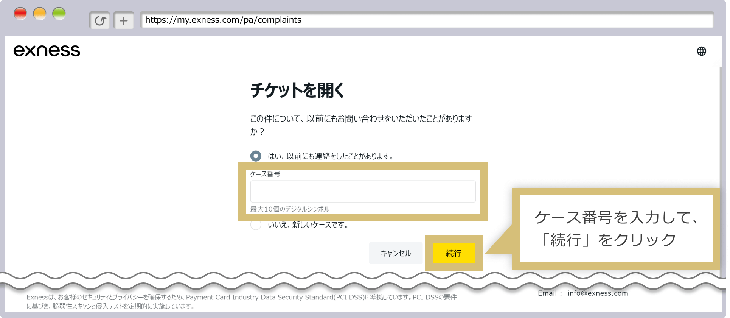Open a new tab with plus button
Screen dimensions: 730x318
click(x=124, y=20)
